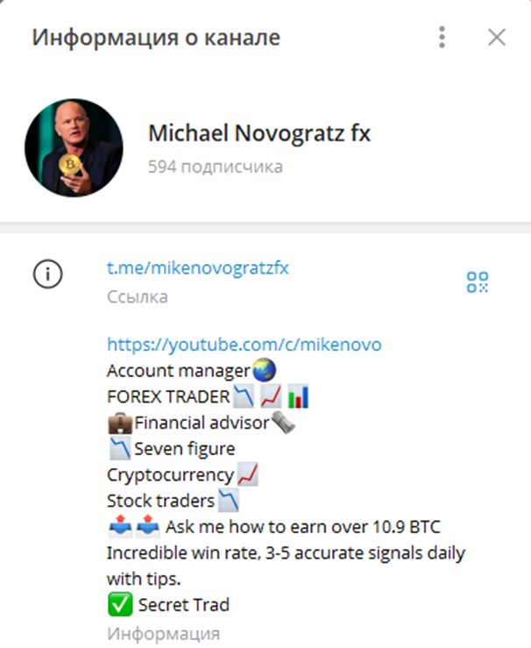Click the Информация label below description
Screen dimensions: 531x648
tap(164, 634)
